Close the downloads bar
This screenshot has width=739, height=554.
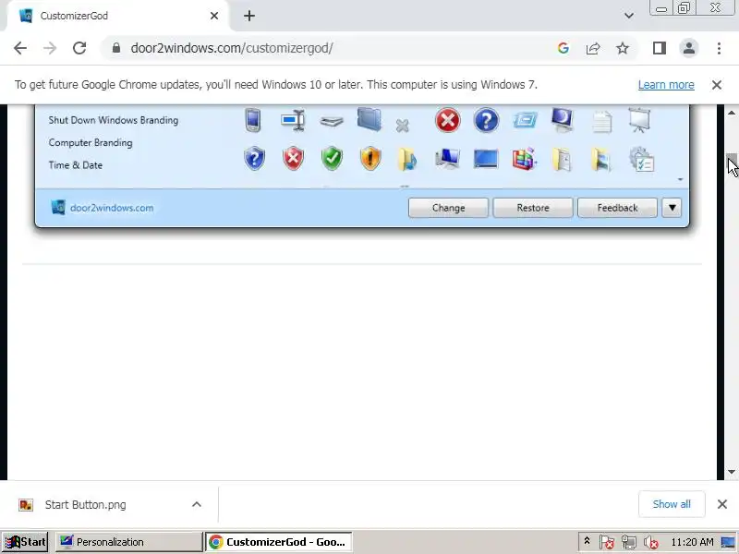(x=722, y=504)
